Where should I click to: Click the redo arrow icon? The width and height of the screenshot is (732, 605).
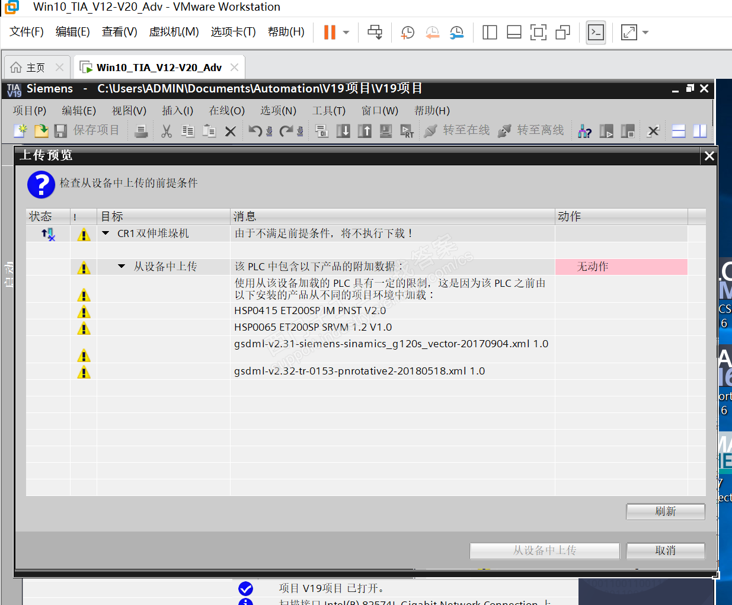point(287,131)
